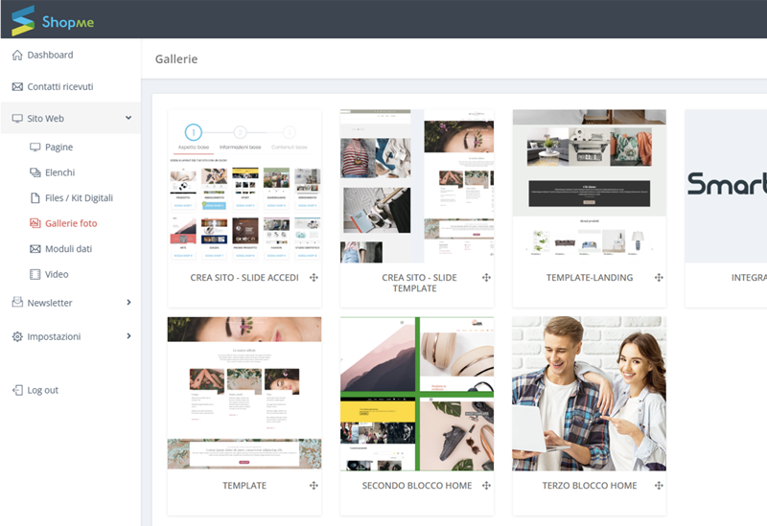This screenshot has width=767, height=526.
Task: Click the Contatti ricevuti envelope icon
Action: coord(17,86)
